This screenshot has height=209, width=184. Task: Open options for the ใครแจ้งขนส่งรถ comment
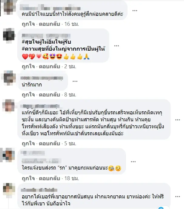[x=133, y=162]
